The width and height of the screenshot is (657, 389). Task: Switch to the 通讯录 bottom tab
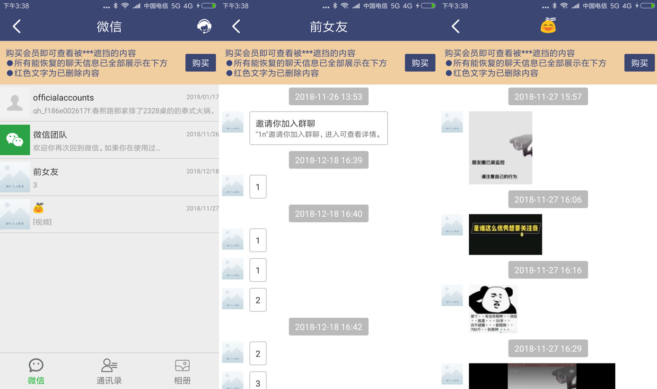[109, 372]
